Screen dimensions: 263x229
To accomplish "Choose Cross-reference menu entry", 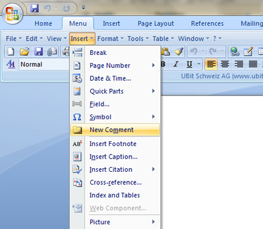I will pyautogui.click(x=115, y=182).
